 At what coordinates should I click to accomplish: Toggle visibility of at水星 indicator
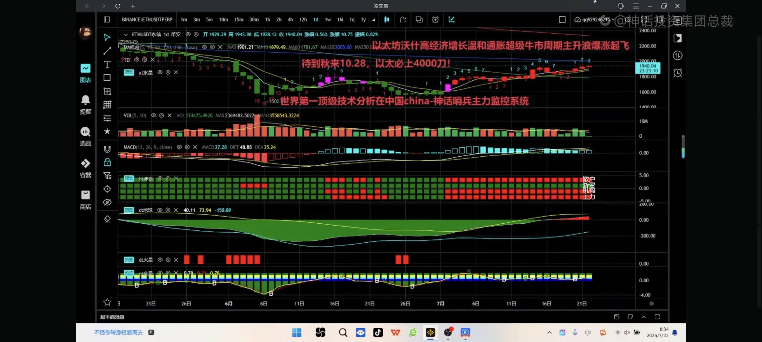(160, 72)
